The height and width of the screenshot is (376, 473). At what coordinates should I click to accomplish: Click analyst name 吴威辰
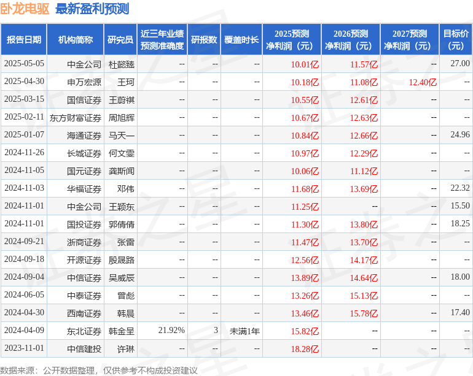[122, 278]
